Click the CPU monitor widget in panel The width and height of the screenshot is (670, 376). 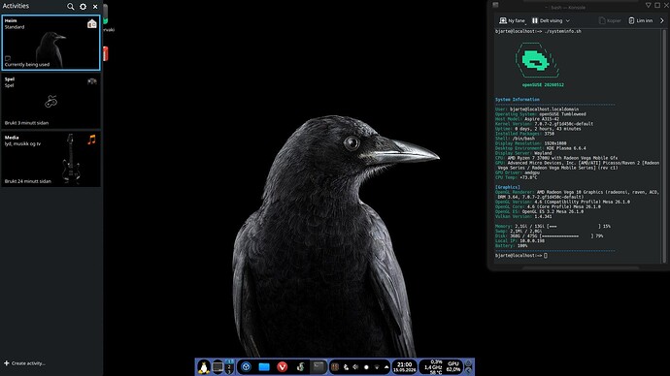(433, 367)
